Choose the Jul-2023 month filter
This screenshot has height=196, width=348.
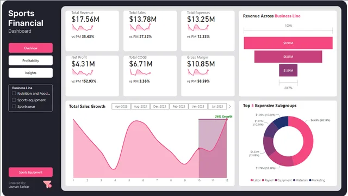pos(217,107)
